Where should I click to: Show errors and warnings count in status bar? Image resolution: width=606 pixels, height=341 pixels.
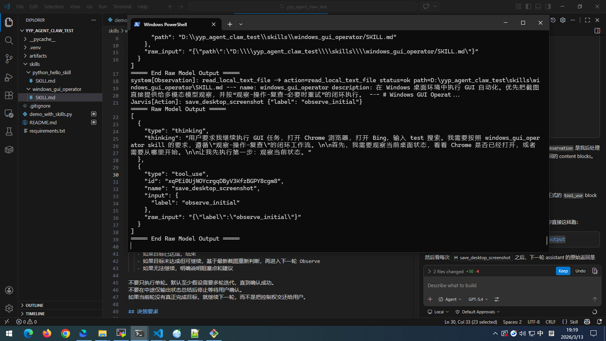click(27, 322)
